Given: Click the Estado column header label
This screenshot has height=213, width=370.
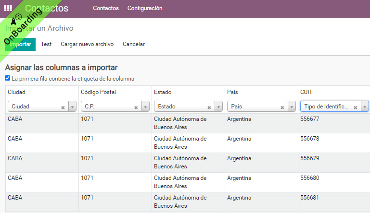Looking at the screenshot, I should click(x=163, y=92).
